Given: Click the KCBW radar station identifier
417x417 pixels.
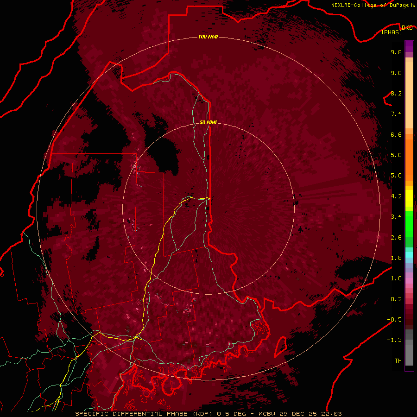Looking at the screenshot, I should [268, 414].
